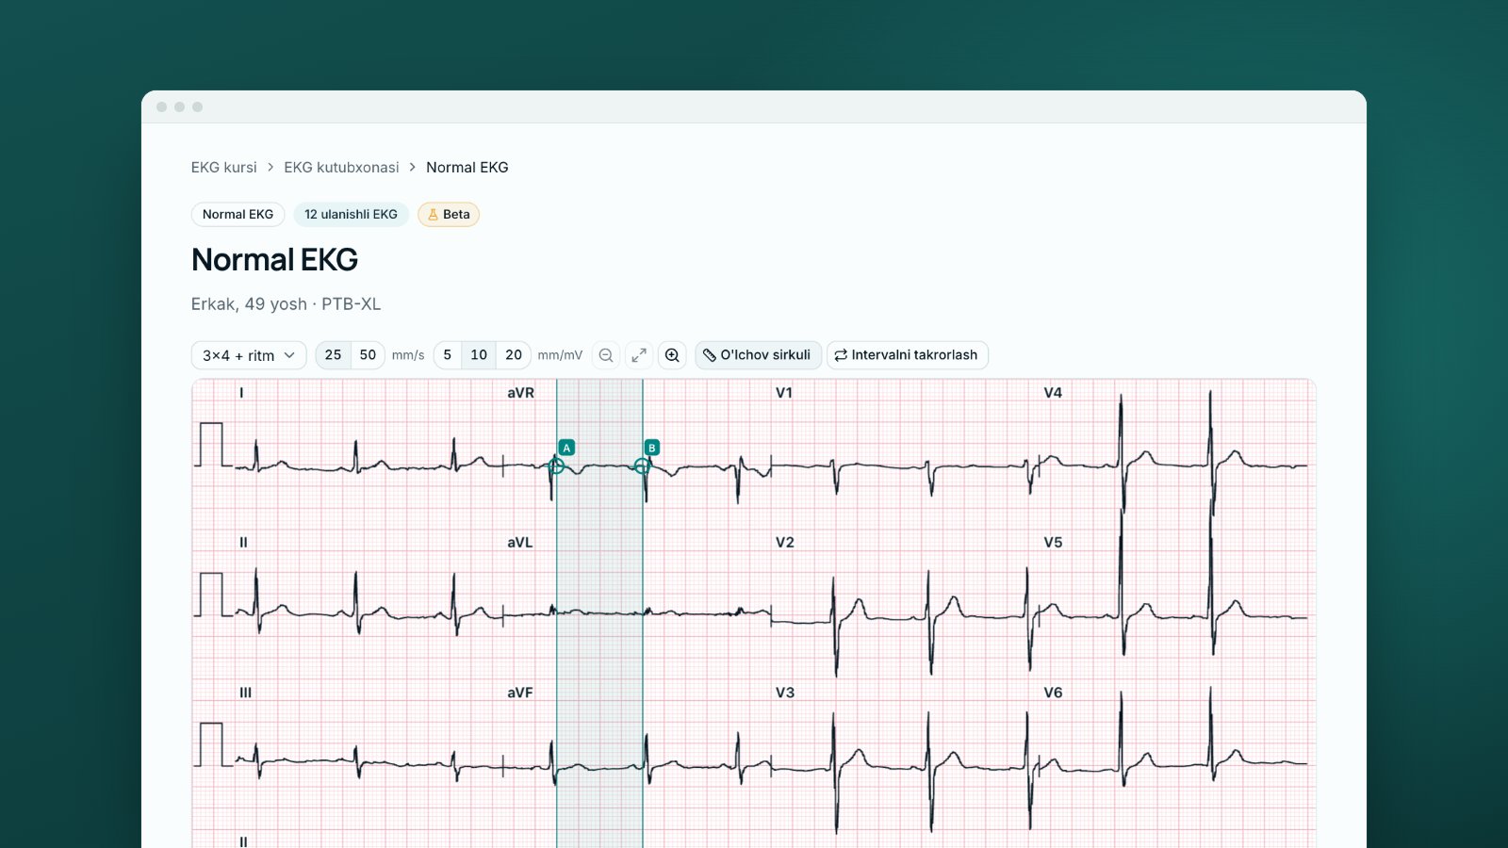Viewport: 1508px width, 848px height.
Task: Select 25 mm/s paper speed
Action: (x=333, y=355)
